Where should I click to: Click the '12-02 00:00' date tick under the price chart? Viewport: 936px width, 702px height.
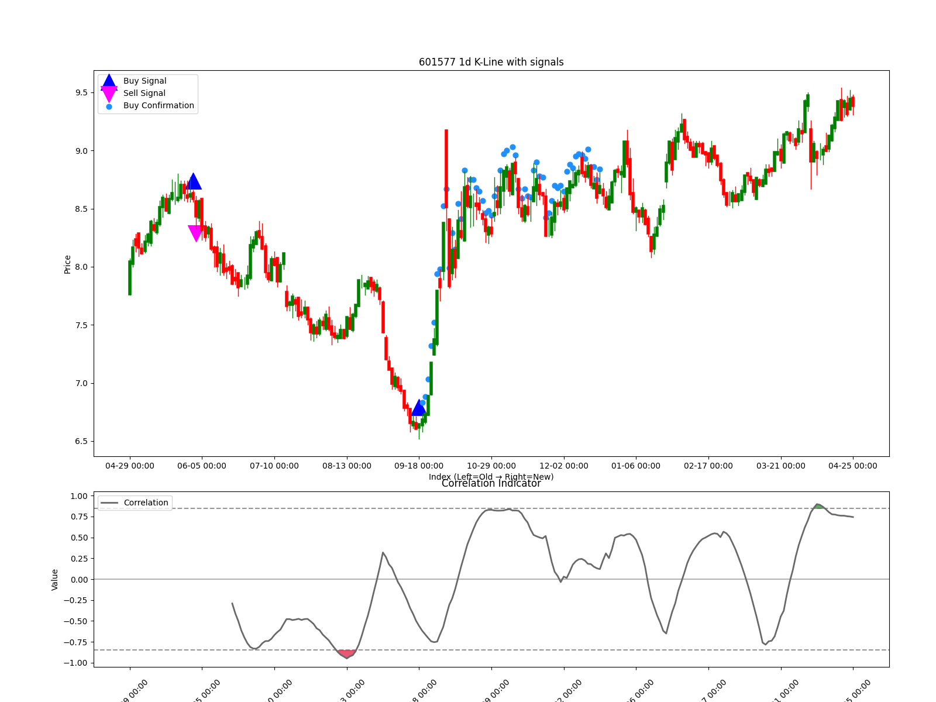pyautogui.click(x=564, y=466)
